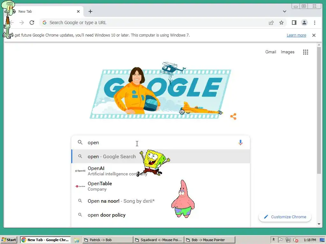Choose the Open na noor! song suggestion
Screen dimensions: 326x244
point(160,201)
